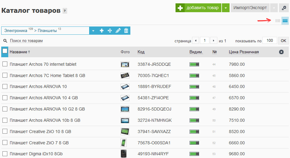The image size is (290, 158).
Task: Open Поиск по товарам search link
Action: coord(26,41)
